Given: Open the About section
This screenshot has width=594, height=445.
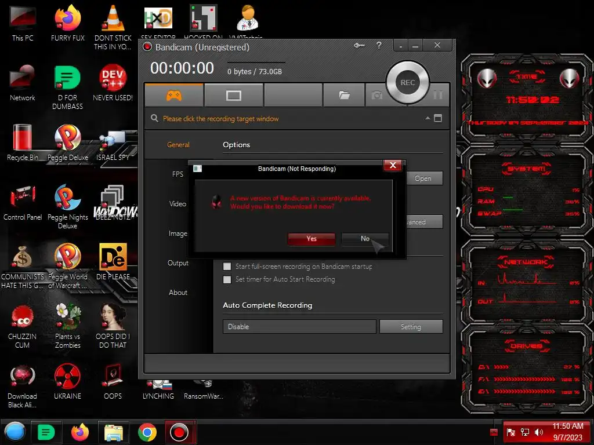Looking at the screenshot, I should coord(178,293).
